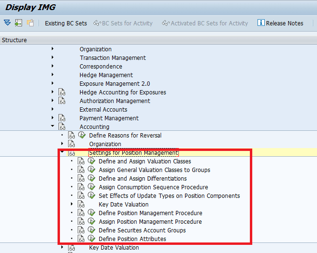Image resolution: width=317 pixels, height=253 pixels.
Task: Click the folder clipboard icon in toolbar
Action: [30, 23]
